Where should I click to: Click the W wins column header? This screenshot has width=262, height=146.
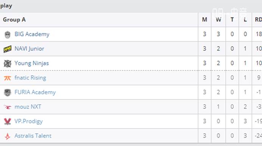point(218,20)
